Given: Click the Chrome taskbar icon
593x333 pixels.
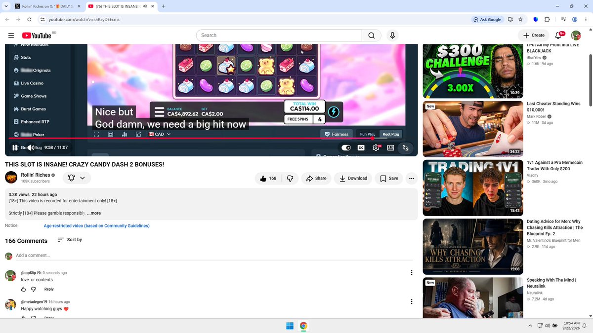Looking at the screenshot, I should click(x=303, y=326).
